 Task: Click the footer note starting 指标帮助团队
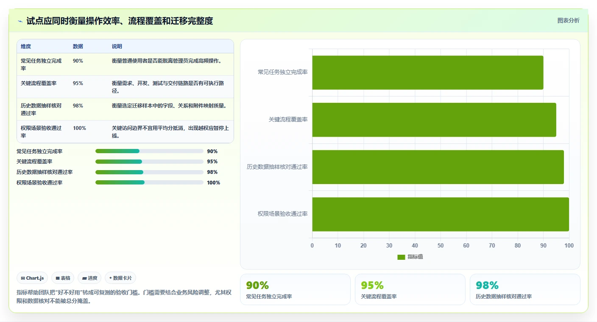tap(124, 297)
